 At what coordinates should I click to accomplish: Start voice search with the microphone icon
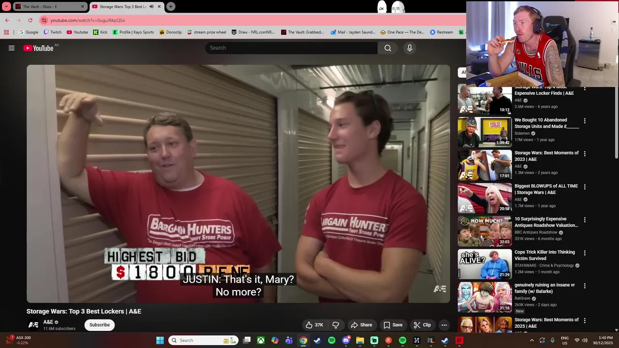(410, 48)
